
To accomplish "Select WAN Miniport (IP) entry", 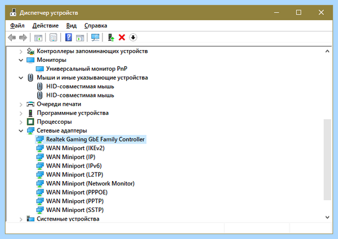I will coord(71,157).
